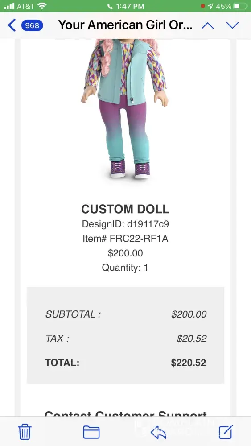Go to previous message with up arrow
The width and height of the screenshot is (251, 446).
click(x=207, y=25)
